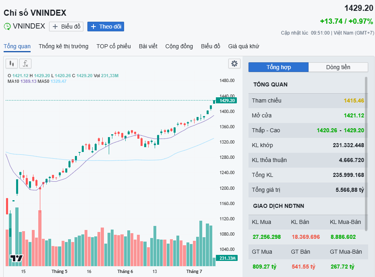Click the KL khớp value 231.332.448
Screen dimensions: 375x277
[348, 145]
